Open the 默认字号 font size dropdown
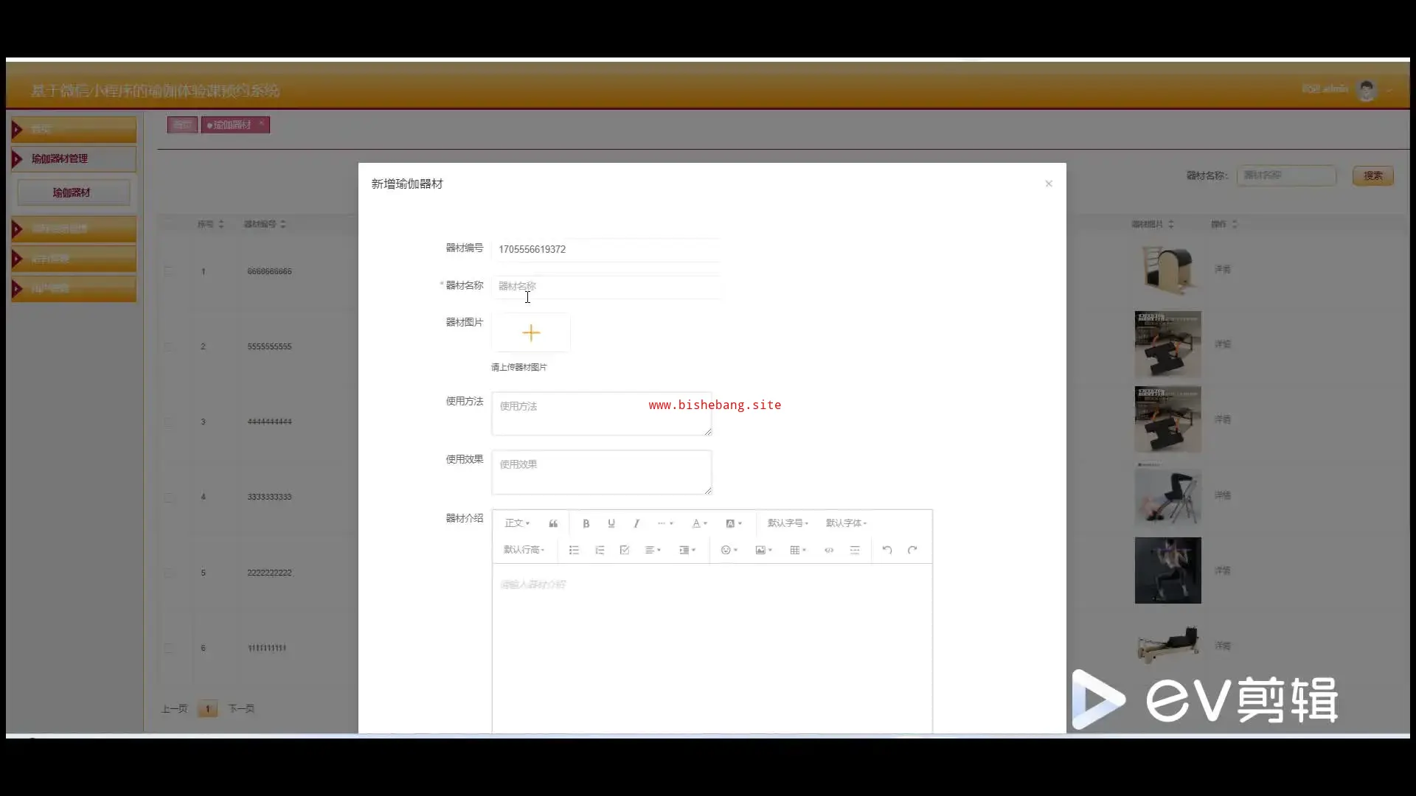The width and height of the screenshot is (1416, 796). (x=788, y=523)
